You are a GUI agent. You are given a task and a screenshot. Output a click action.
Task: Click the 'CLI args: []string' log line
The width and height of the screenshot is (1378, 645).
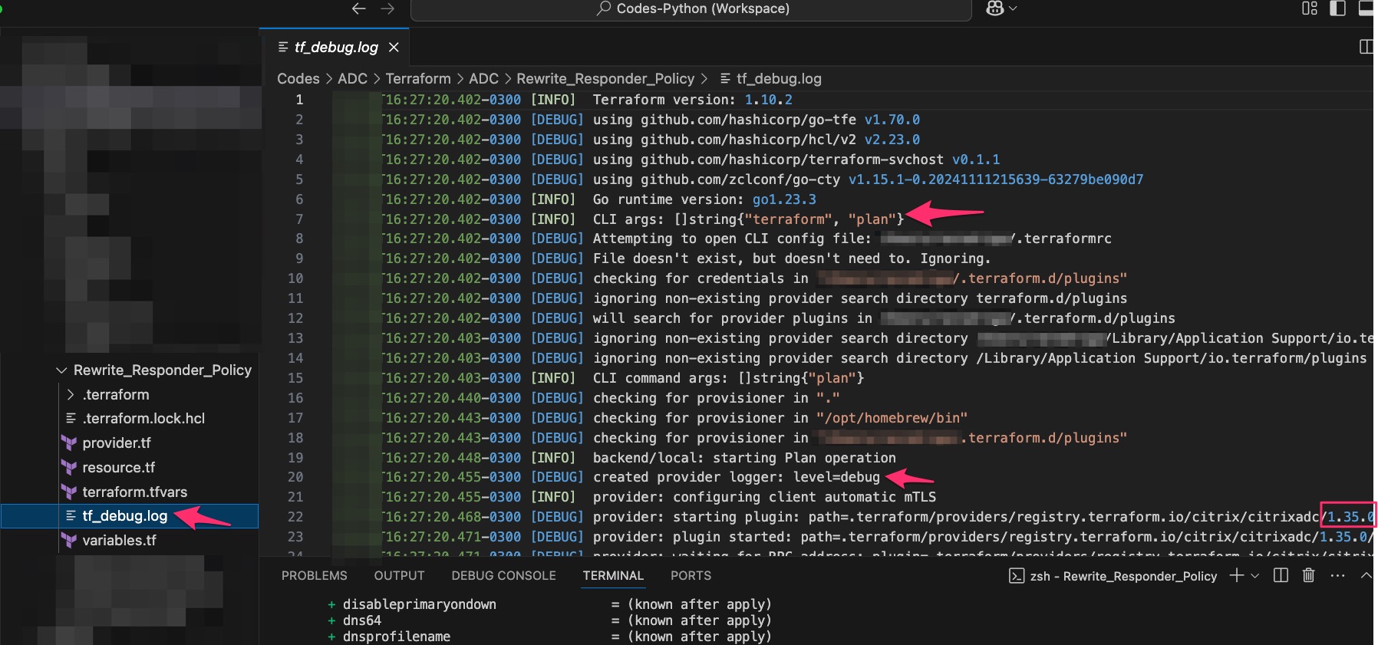[x=748, y=219]
